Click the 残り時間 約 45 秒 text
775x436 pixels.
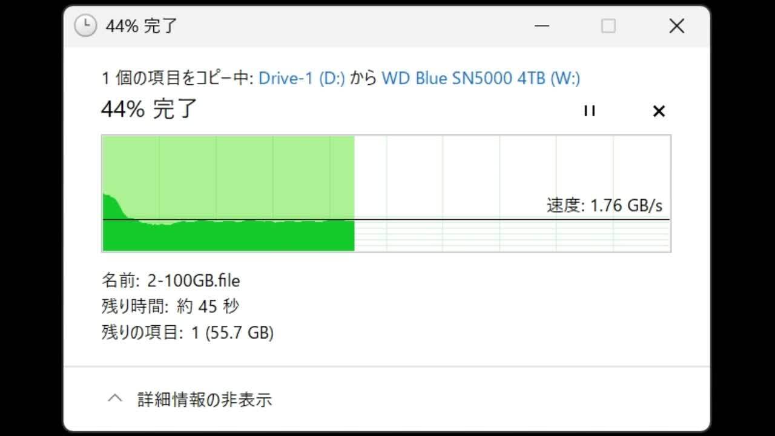coord(170,306)
